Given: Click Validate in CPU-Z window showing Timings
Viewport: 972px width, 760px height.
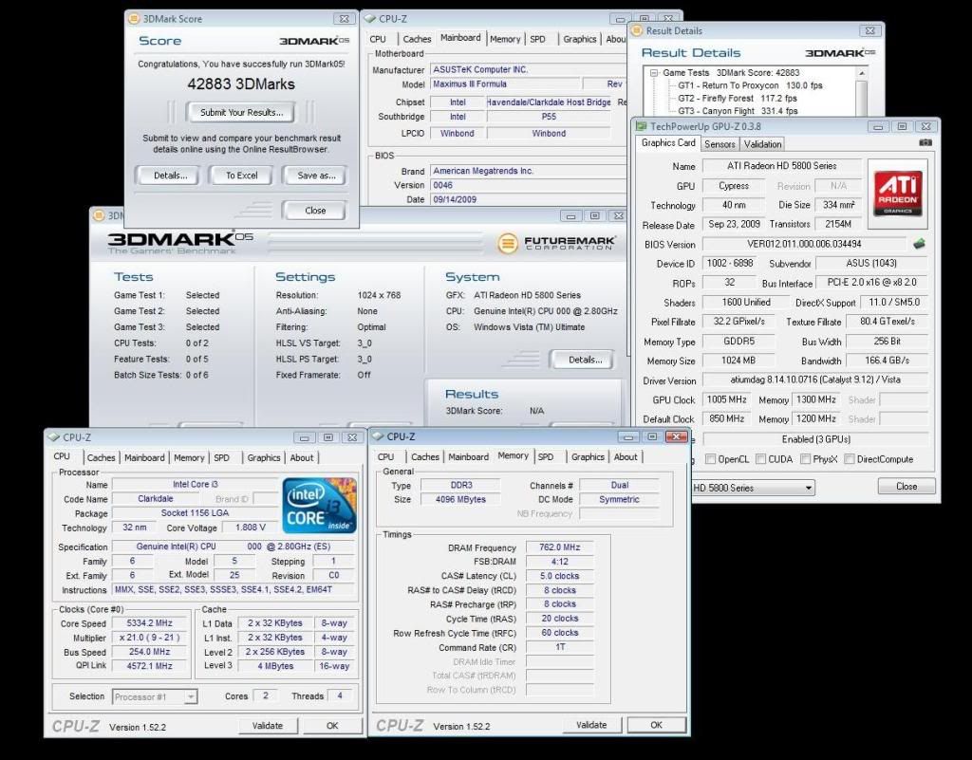Looking at the screenshot, I should click(591, 725).
